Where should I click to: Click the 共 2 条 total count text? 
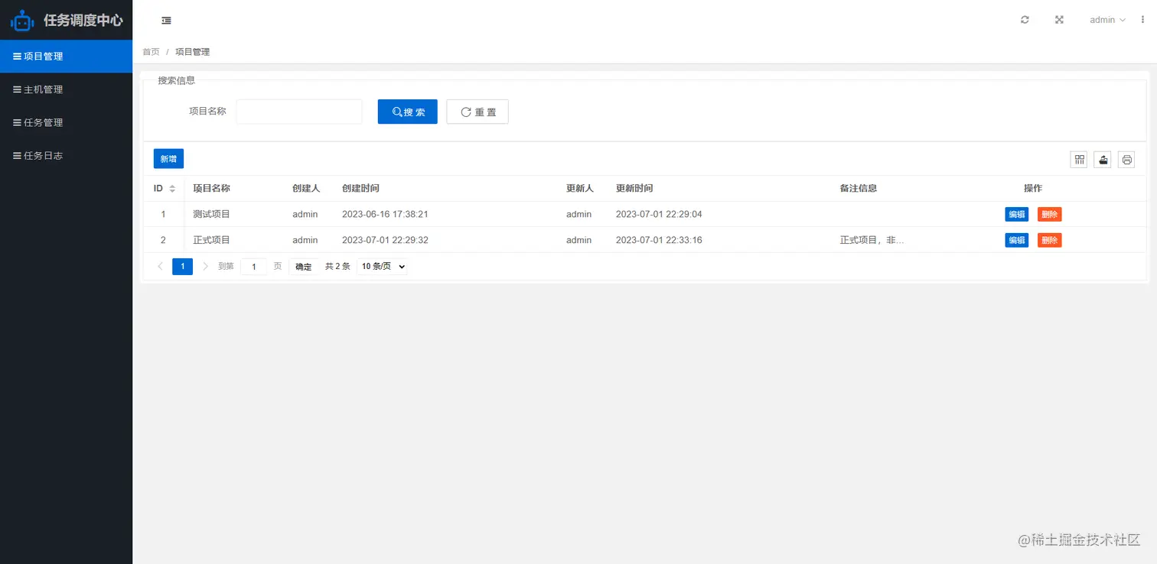(337, 267)
